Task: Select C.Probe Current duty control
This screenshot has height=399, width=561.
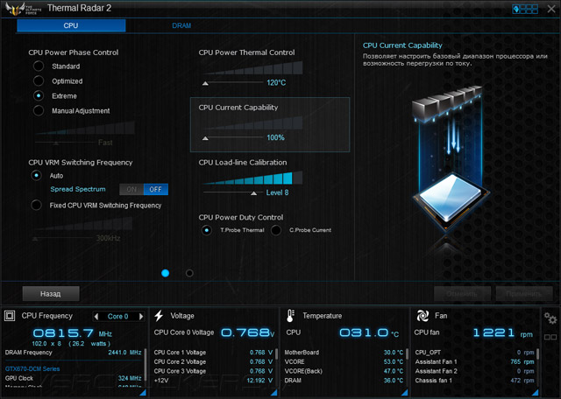Action: click(x=276, y=230)
